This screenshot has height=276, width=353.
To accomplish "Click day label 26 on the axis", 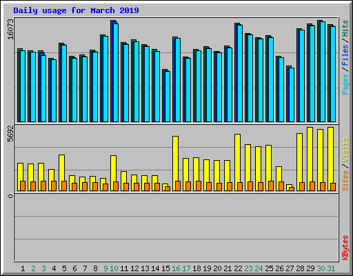I will [279, 268].
